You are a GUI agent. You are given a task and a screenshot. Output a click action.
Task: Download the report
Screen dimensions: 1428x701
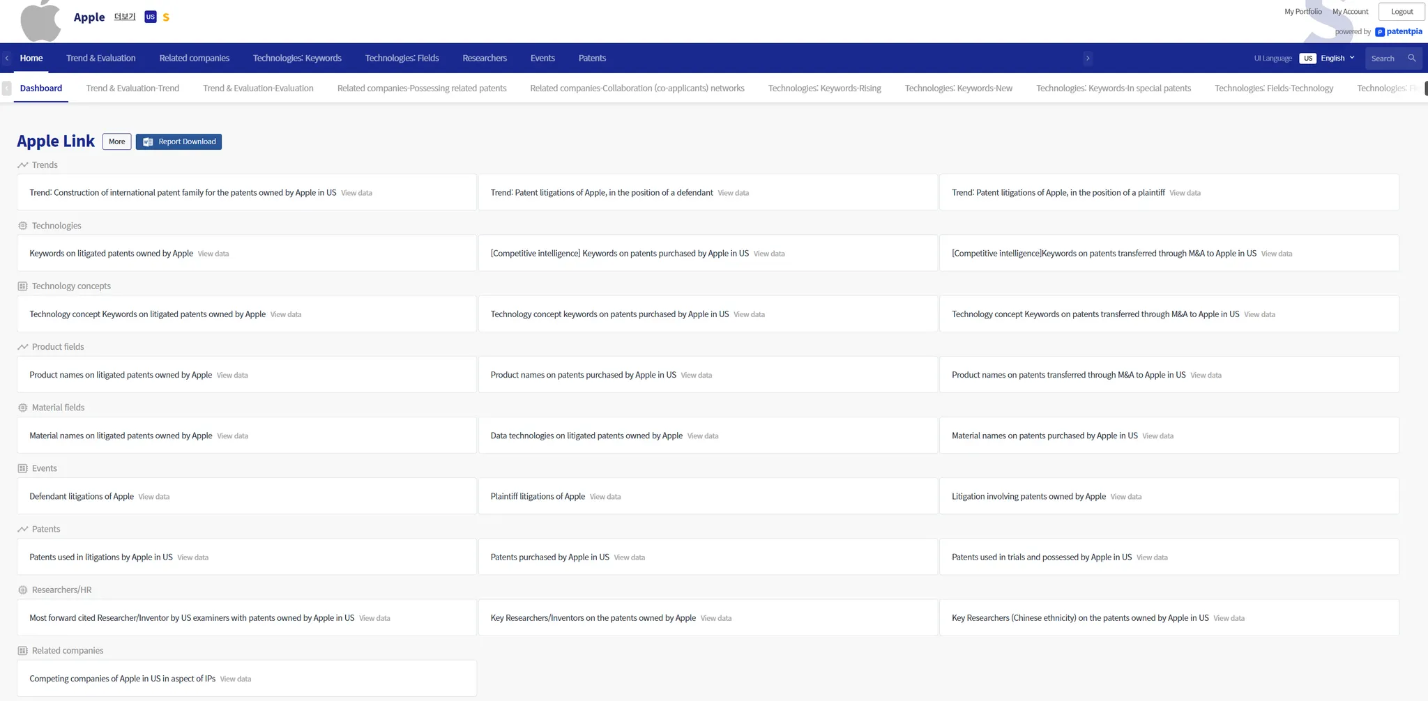tap(178, 141)
